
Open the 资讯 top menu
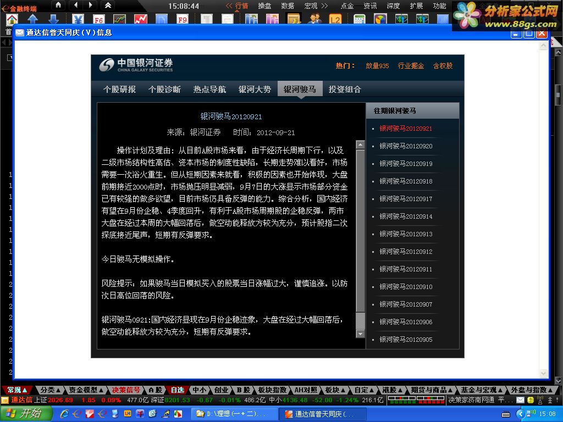coord(370,5)
